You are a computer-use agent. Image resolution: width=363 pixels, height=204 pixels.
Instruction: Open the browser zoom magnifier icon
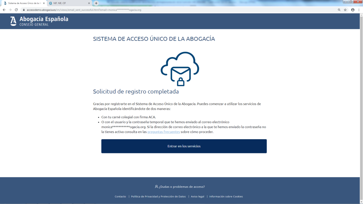339,10
